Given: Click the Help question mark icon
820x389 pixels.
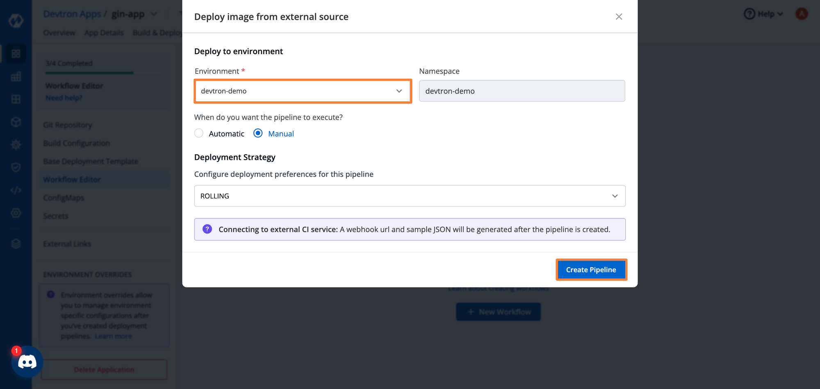Looking at the screenshot, I should pyautogui.click(x=749, y=14).
